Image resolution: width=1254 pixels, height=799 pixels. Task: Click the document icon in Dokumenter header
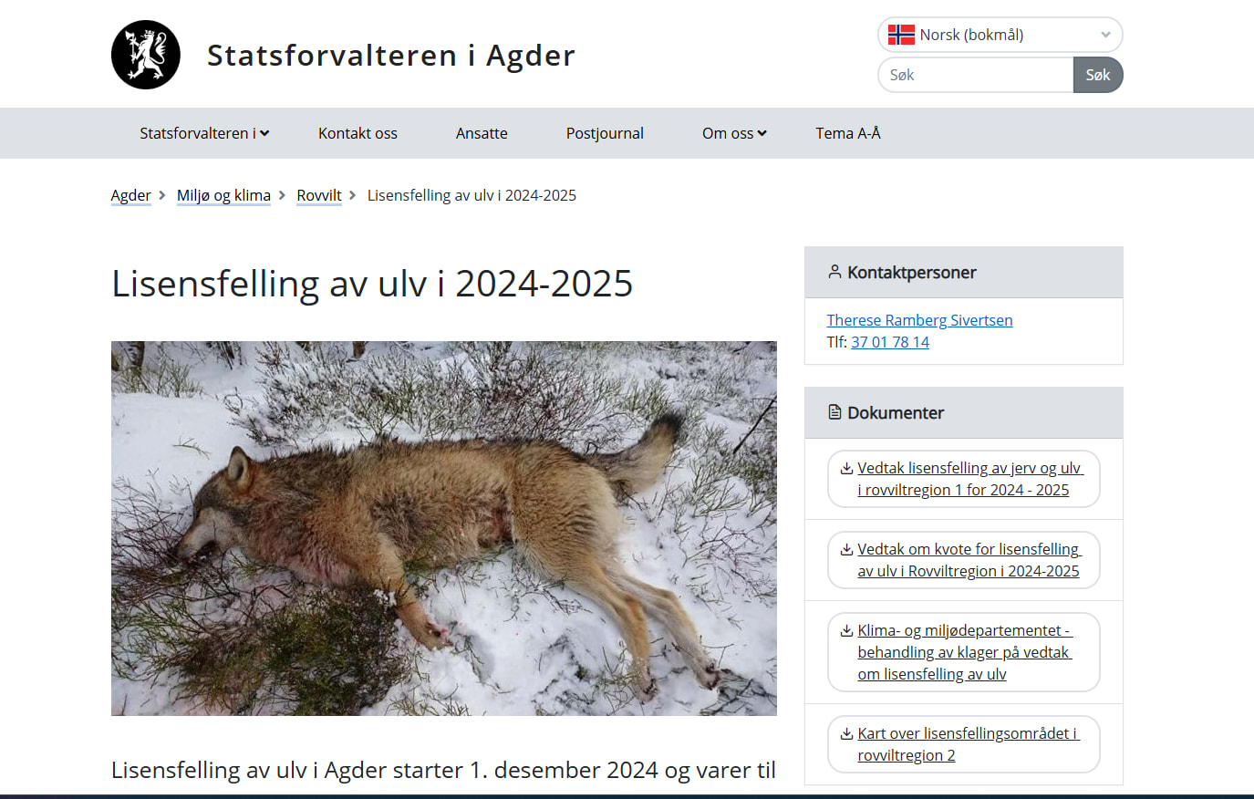coord(834,412)
